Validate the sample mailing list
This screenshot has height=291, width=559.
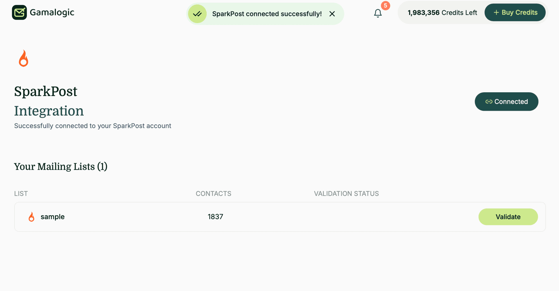pos(508,217)
